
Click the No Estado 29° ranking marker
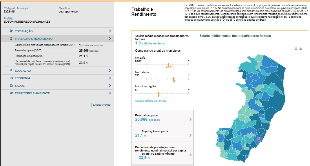coord(174,79)
